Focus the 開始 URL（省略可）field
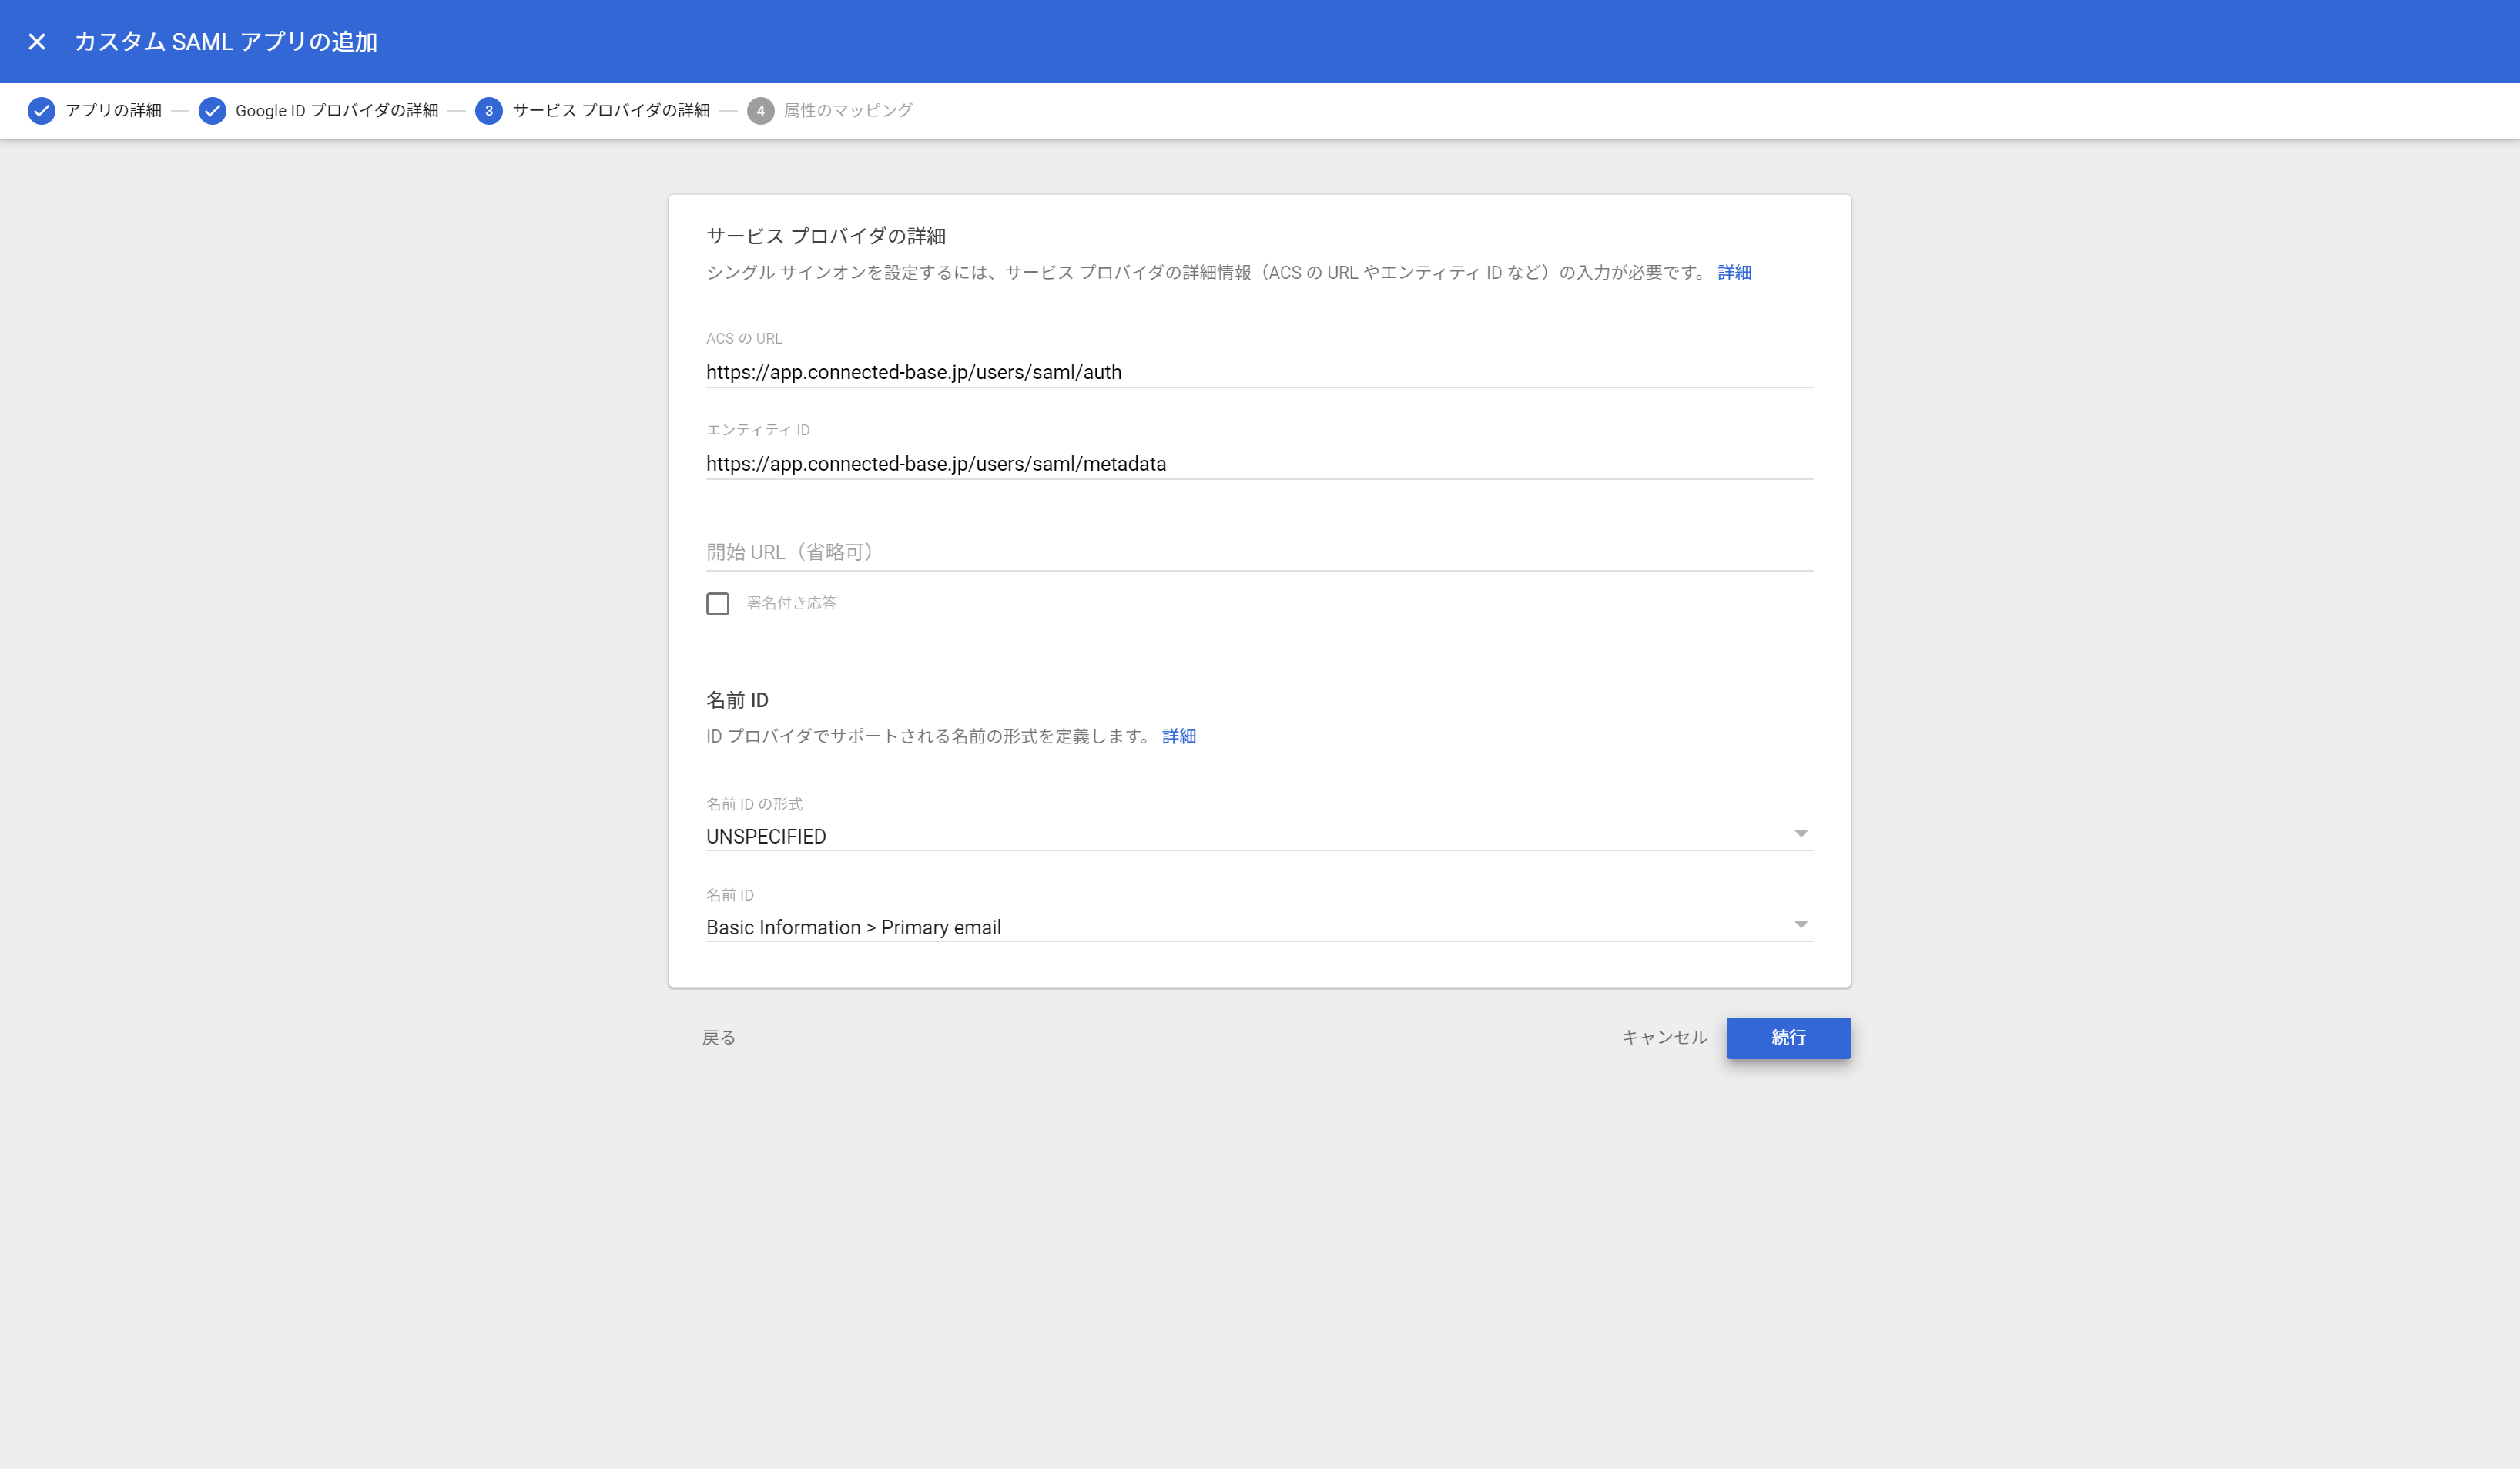The width and height of the screenshot is (2520, 1469). tap(1259, 552)
